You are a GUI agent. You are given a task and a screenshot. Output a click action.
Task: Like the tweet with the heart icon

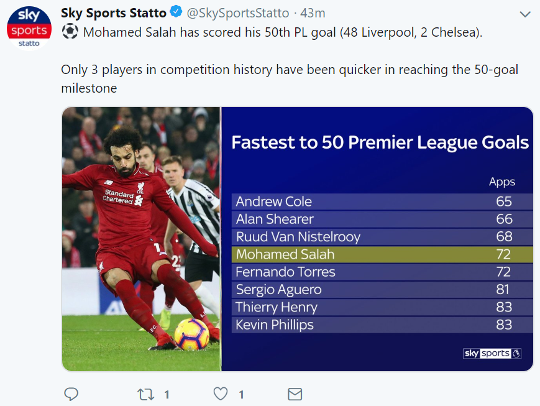[221, 394]
